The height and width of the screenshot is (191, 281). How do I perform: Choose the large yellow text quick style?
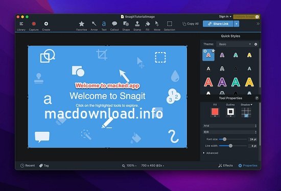coord(249,82)
